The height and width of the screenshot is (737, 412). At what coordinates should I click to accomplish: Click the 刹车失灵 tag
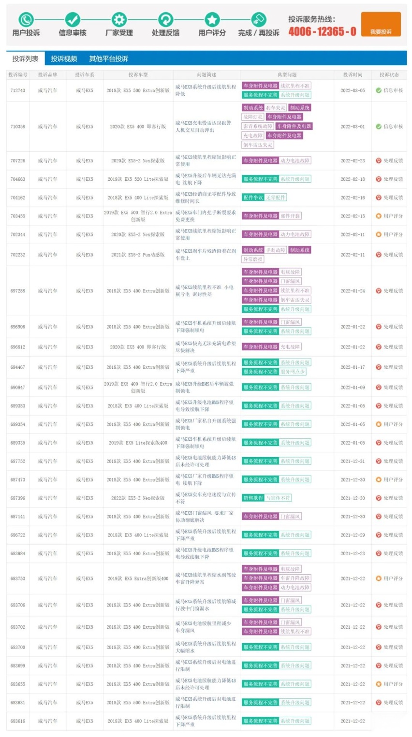click(x=276, y=108)
